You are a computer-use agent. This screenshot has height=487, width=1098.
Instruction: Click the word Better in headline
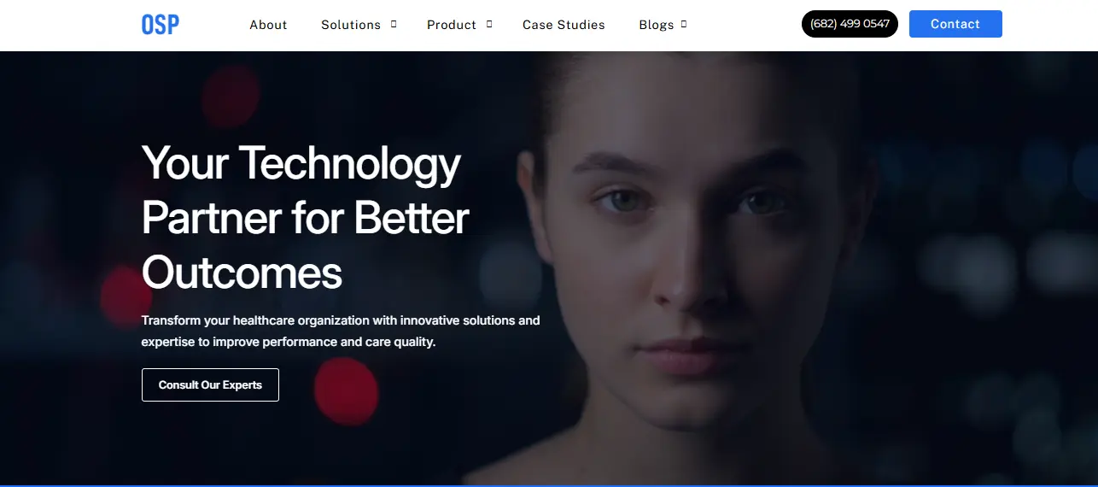pyautogui.click(x=412, y=218)
